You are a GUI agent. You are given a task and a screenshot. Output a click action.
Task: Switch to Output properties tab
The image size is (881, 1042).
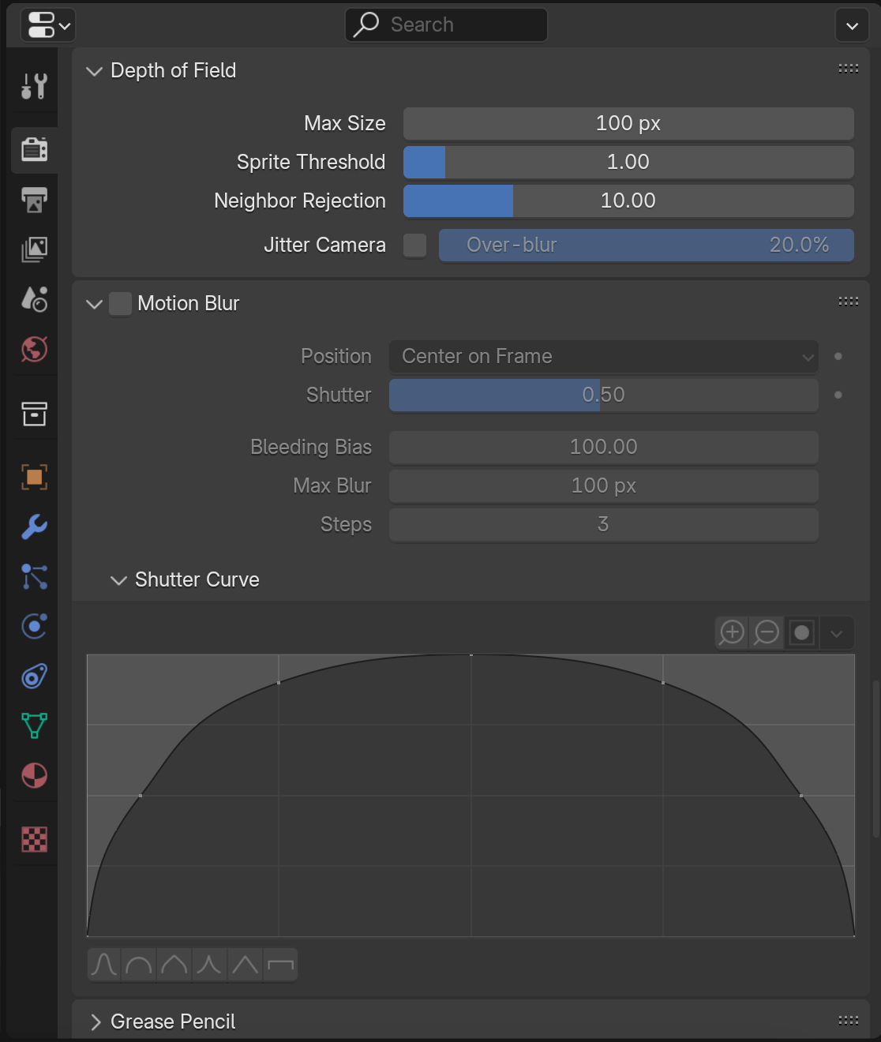34,200
